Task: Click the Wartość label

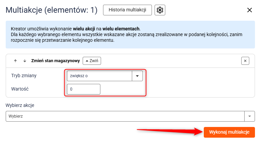Action: point(21,89)
